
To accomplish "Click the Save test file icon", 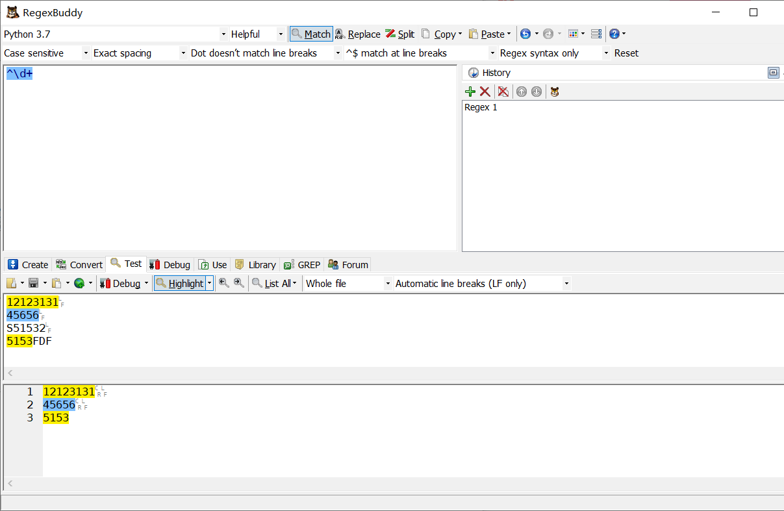I will 33,283.
